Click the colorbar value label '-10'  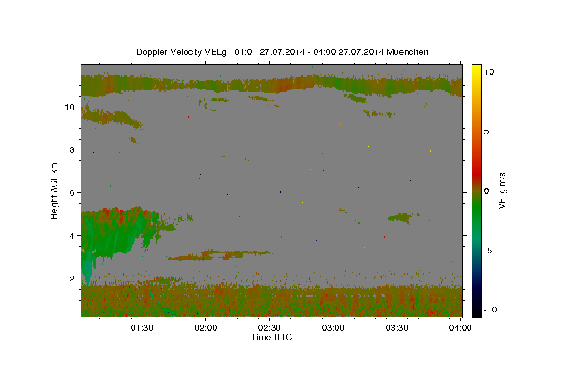point(490,310)
